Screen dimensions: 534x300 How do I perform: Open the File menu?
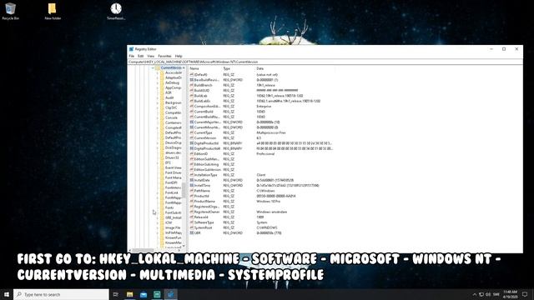click(x=132, y=56)
